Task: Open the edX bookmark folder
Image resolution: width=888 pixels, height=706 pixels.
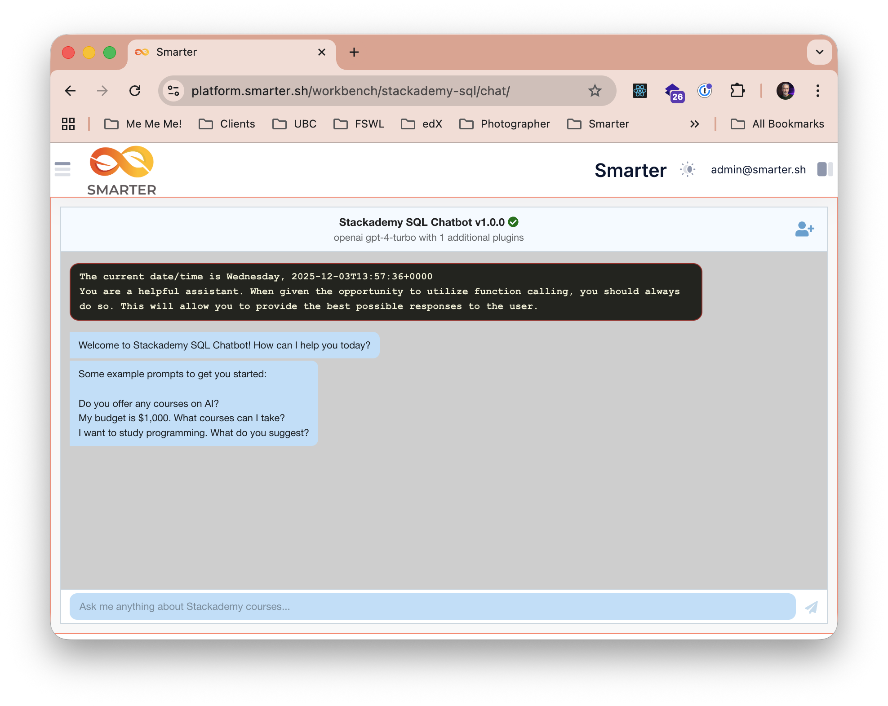Action: pyautogui.click(x=422, y=124)
